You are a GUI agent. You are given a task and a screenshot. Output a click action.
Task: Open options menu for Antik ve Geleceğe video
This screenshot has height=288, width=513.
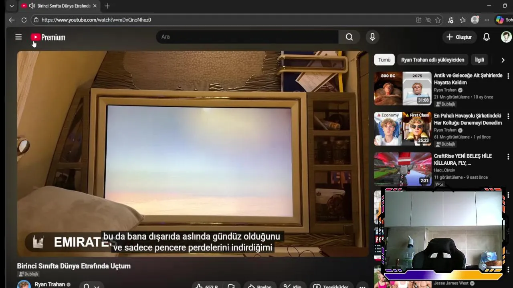[x=508, y=76]
